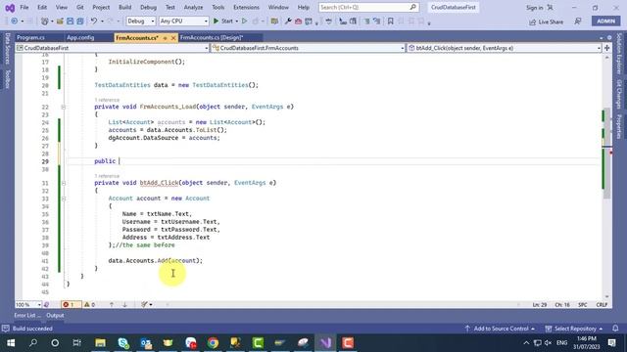Open the Properties side panel

(619, 126)
